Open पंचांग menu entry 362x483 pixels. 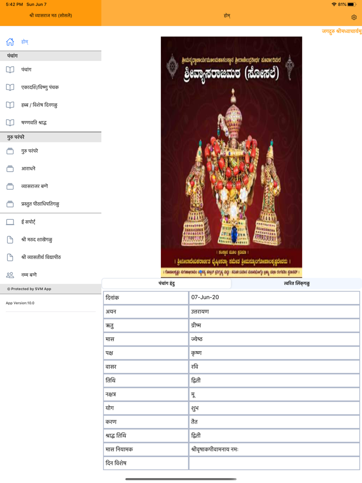(x=51, y=70)
